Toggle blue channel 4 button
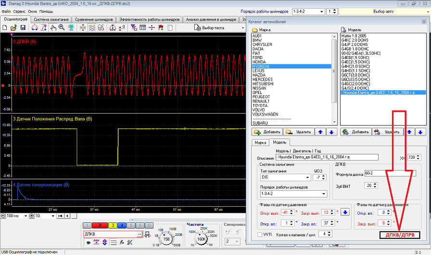The width and height of the screenshot is (431, 255). pyautogui.click(x=122, y=225)
